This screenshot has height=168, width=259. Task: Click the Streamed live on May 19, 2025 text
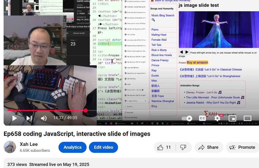(x=59, y=164)
